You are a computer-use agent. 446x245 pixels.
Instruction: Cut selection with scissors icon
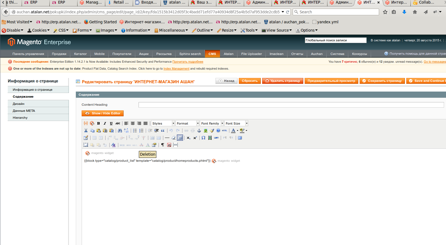pyautogui.click(x=86, y=130)
